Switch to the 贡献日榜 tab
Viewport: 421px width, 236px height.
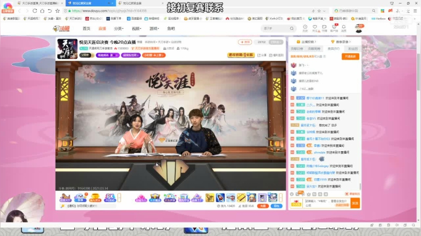(x=296, y=49)
